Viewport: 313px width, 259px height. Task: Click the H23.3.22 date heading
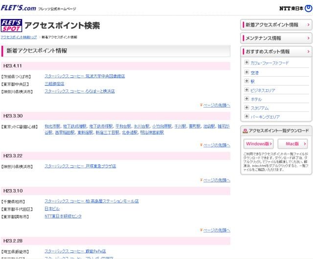(13, 156)
